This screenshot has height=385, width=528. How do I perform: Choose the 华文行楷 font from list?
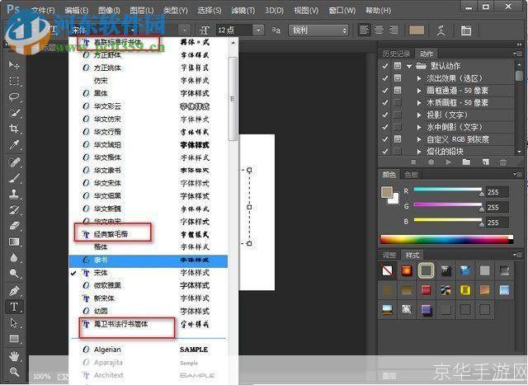(148, 132)
